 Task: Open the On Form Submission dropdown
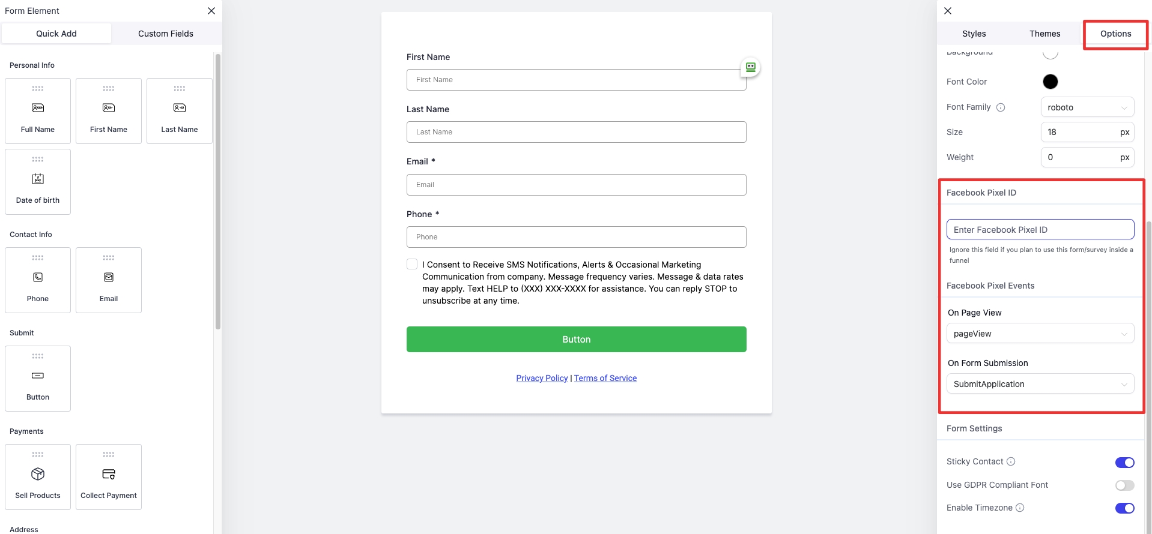[1040, 384]
